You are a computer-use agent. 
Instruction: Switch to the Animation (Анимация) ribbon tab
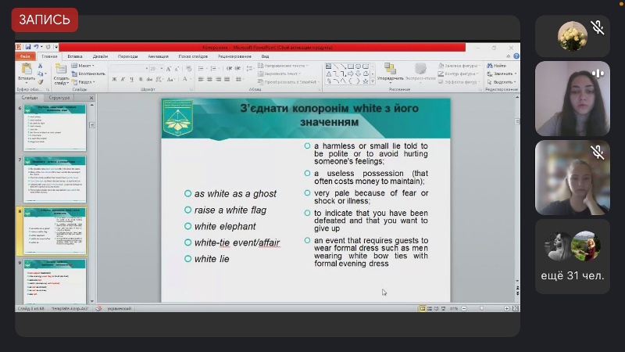[x=158, y=56]
